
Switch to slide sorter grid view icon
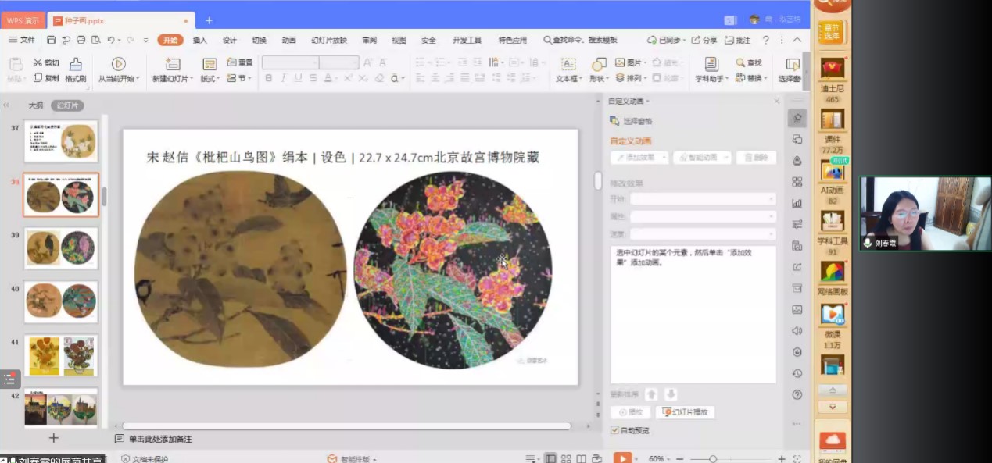pyautogui.click(x=567, y=458)
